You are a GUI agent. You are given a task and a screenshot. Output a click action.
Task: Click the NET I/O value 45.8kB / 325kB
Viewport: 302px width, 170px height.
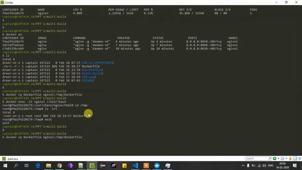click(192, 13)
